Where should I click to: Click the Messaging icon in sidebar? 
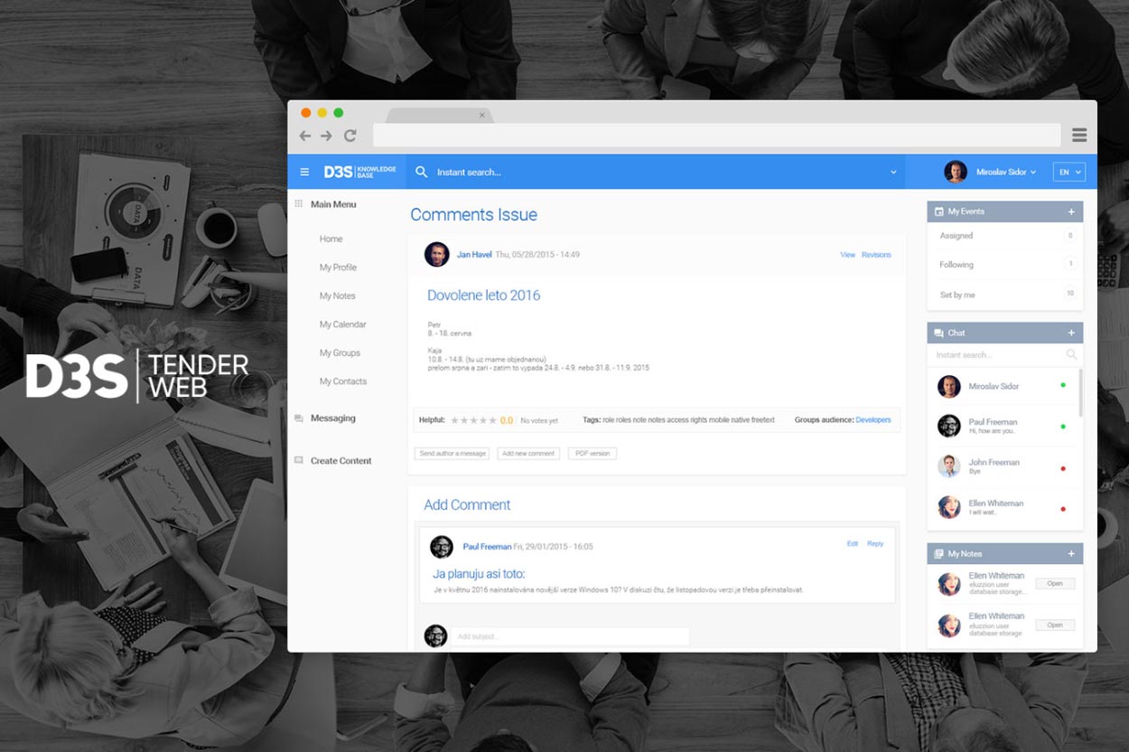(299, 418)
